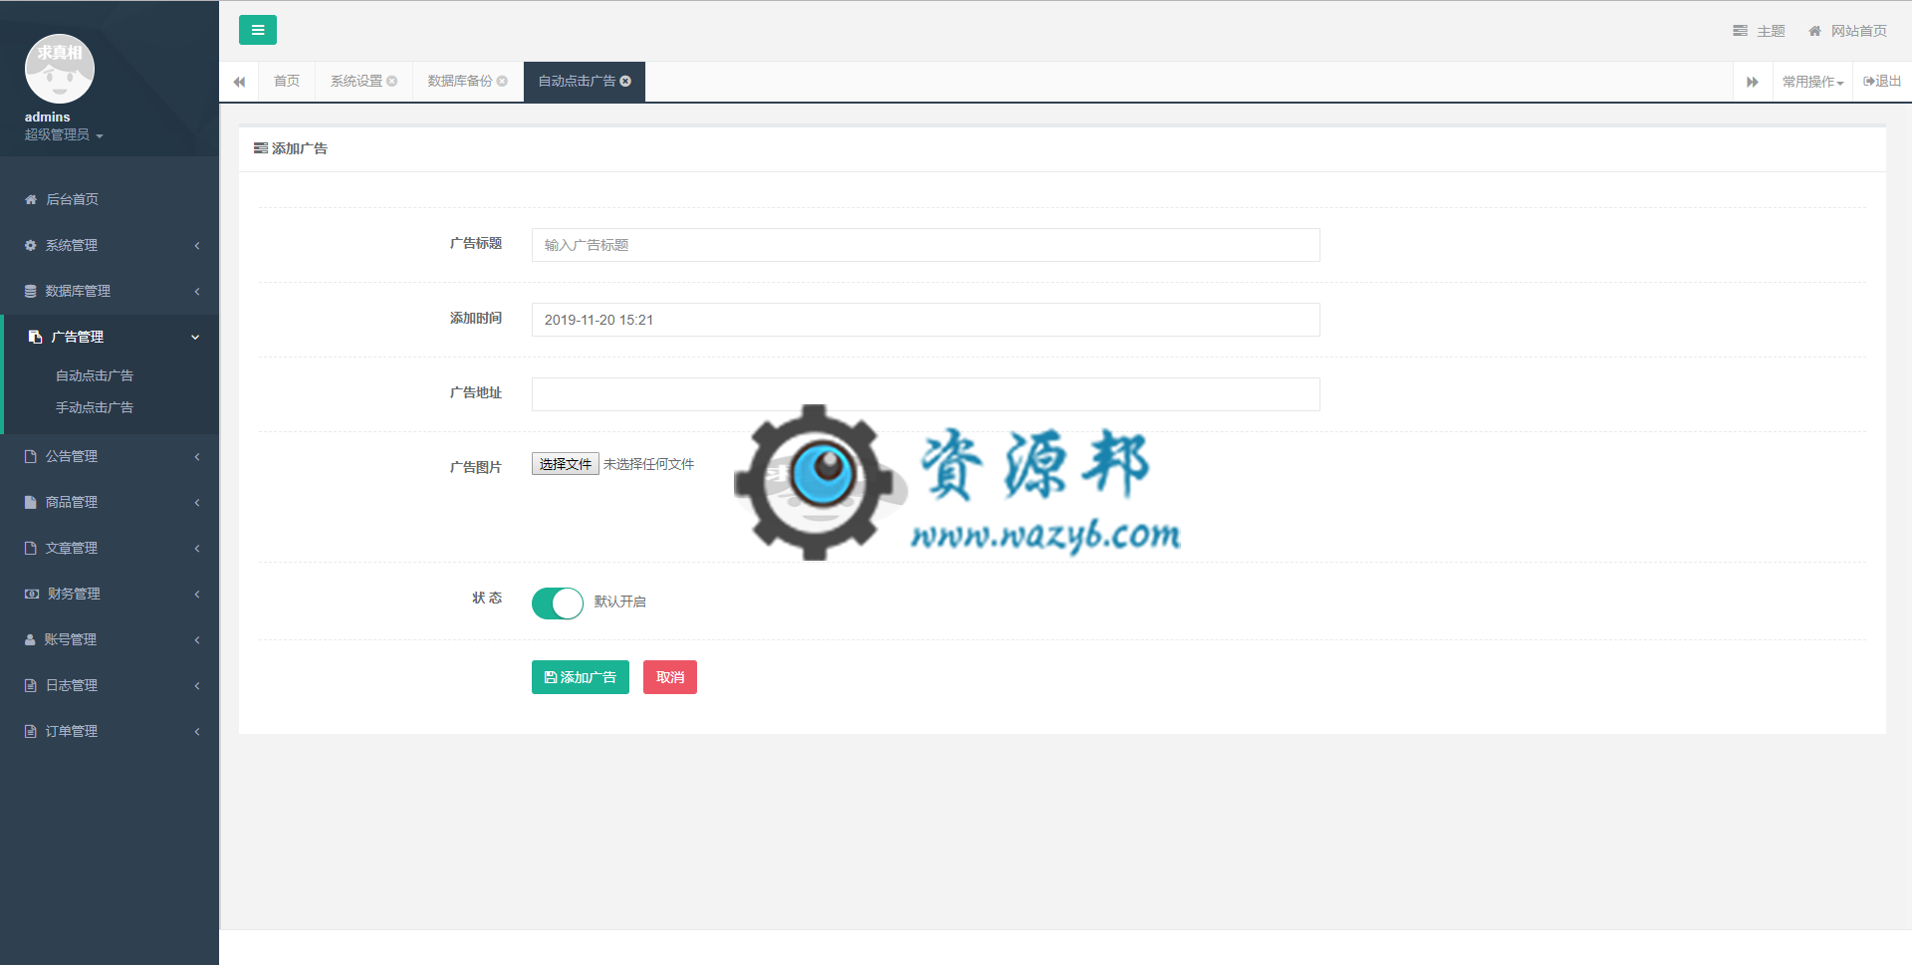Viewport: 1912px width, 965px height.
Task: Click the red 取消 button
Action: coord(670,677)
